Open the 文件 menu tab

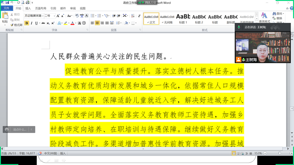(6, 8)
